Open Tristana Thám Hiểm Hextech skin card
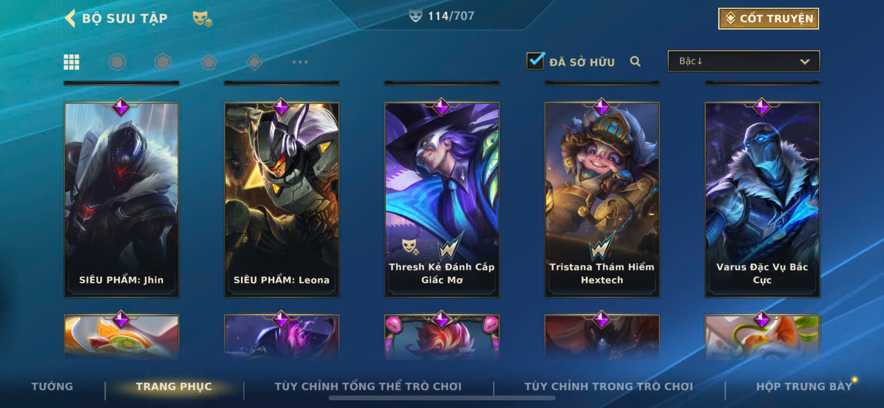The image size is (884, 408). coord(602,200)
